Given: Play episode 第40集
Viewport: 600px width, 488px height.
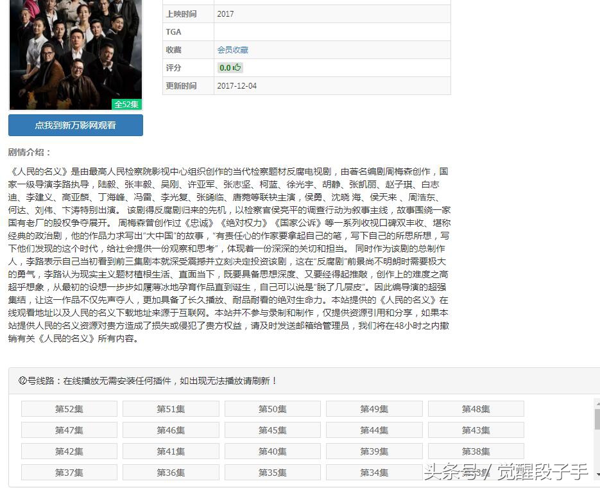Looking at the screenshot, I should pos(272,451).
